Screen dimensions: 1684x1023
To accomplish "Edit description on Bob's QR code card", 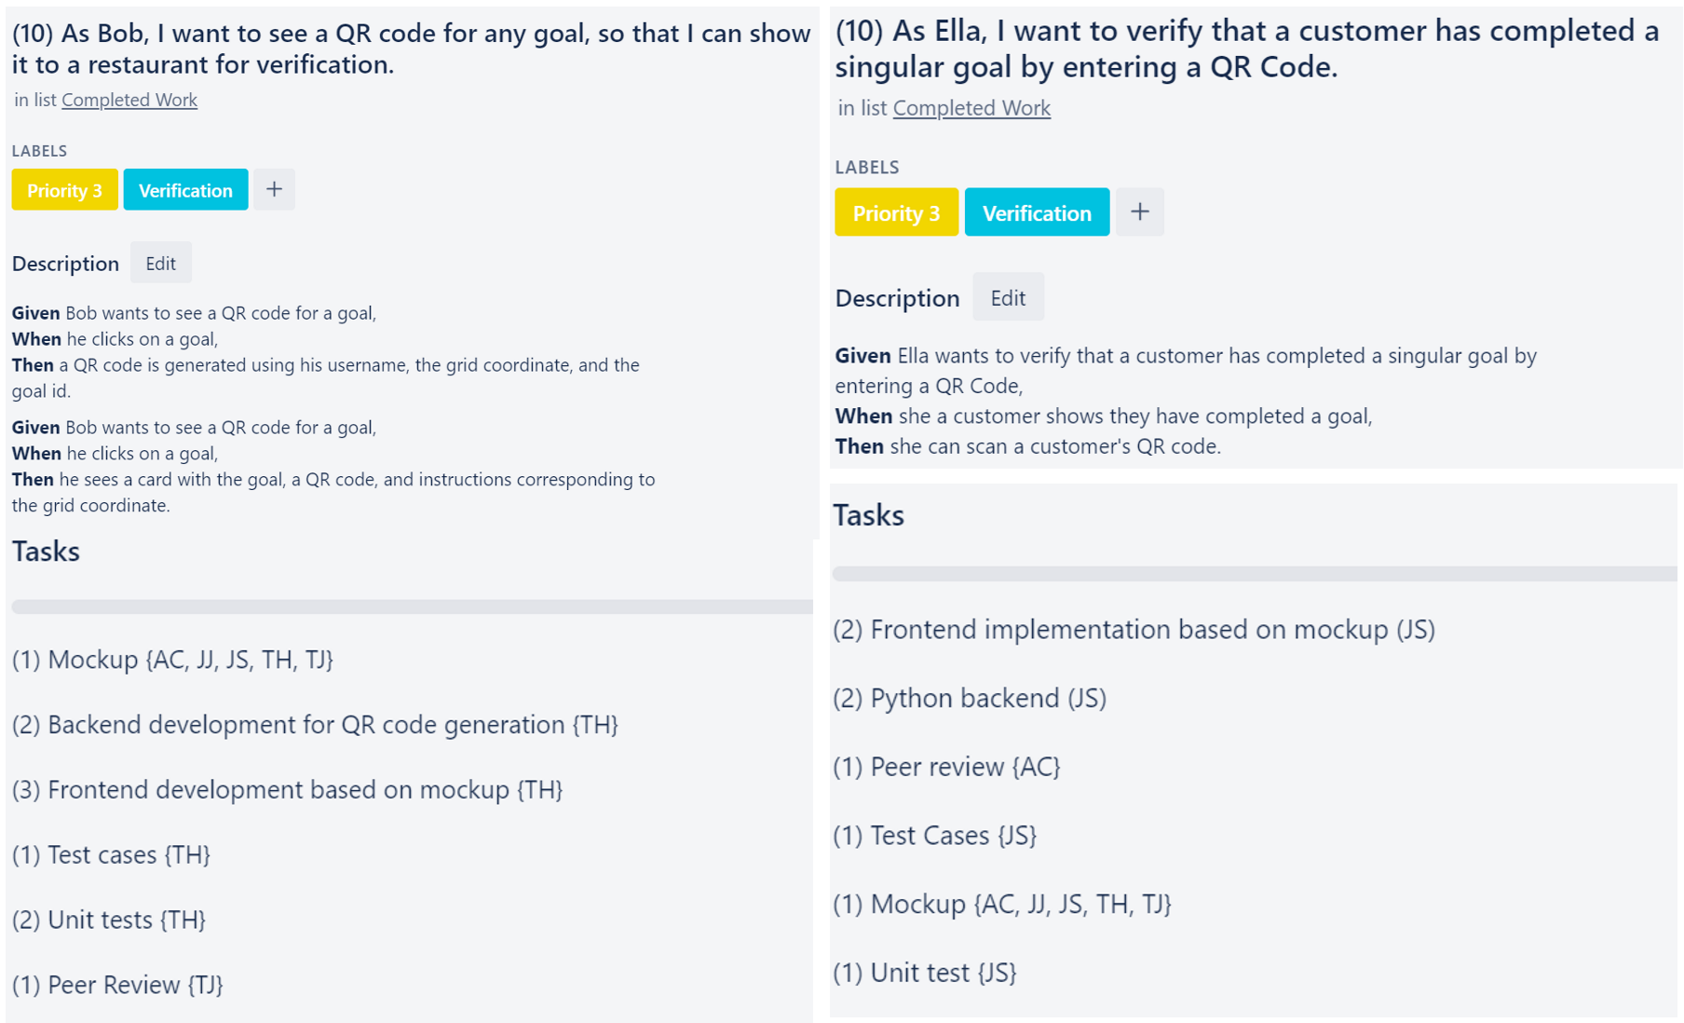I will tap(160, 263).
